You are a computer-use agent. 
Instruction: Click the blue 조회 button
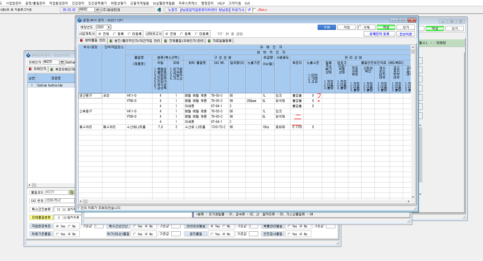pos(327,27)
